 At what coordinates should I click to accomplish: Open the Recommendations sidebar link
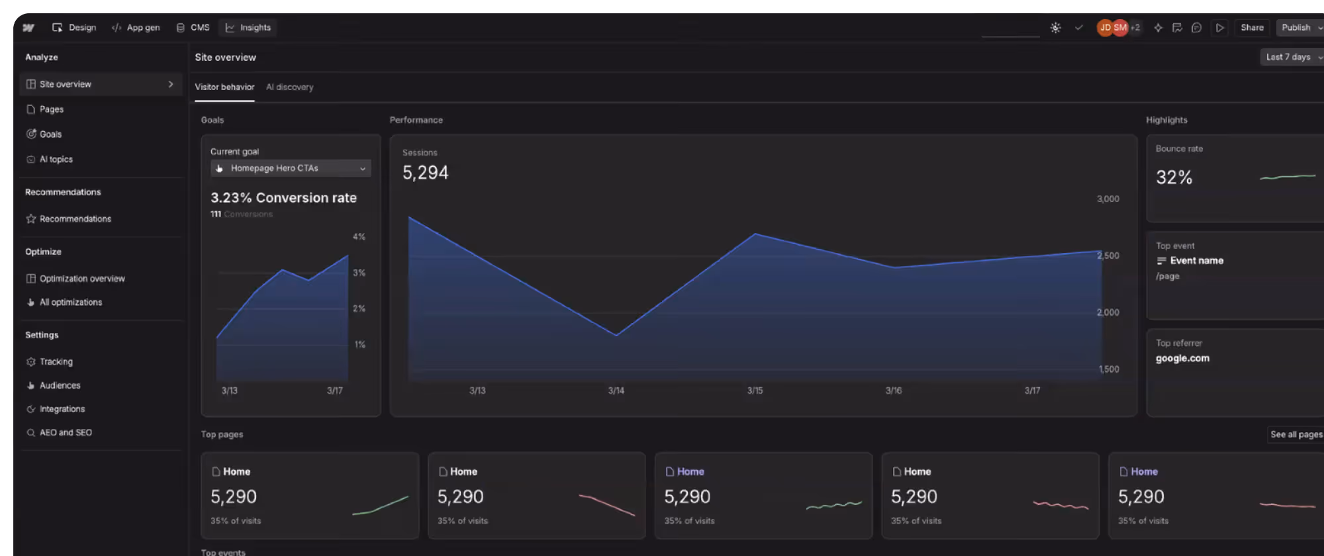tap(101, 218)
